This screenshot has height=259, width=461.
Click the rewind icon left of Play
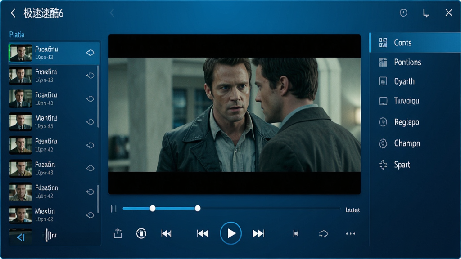coord(203,233)
